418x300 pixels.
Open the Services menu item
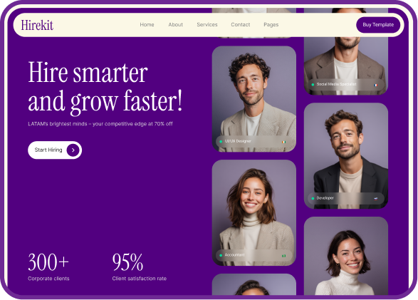[207, 25]
